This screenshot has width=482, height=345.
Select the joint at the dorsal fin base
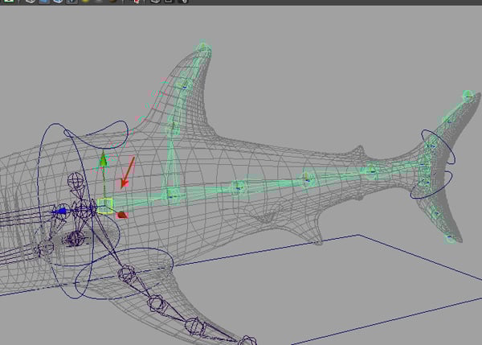pos(173,127)
